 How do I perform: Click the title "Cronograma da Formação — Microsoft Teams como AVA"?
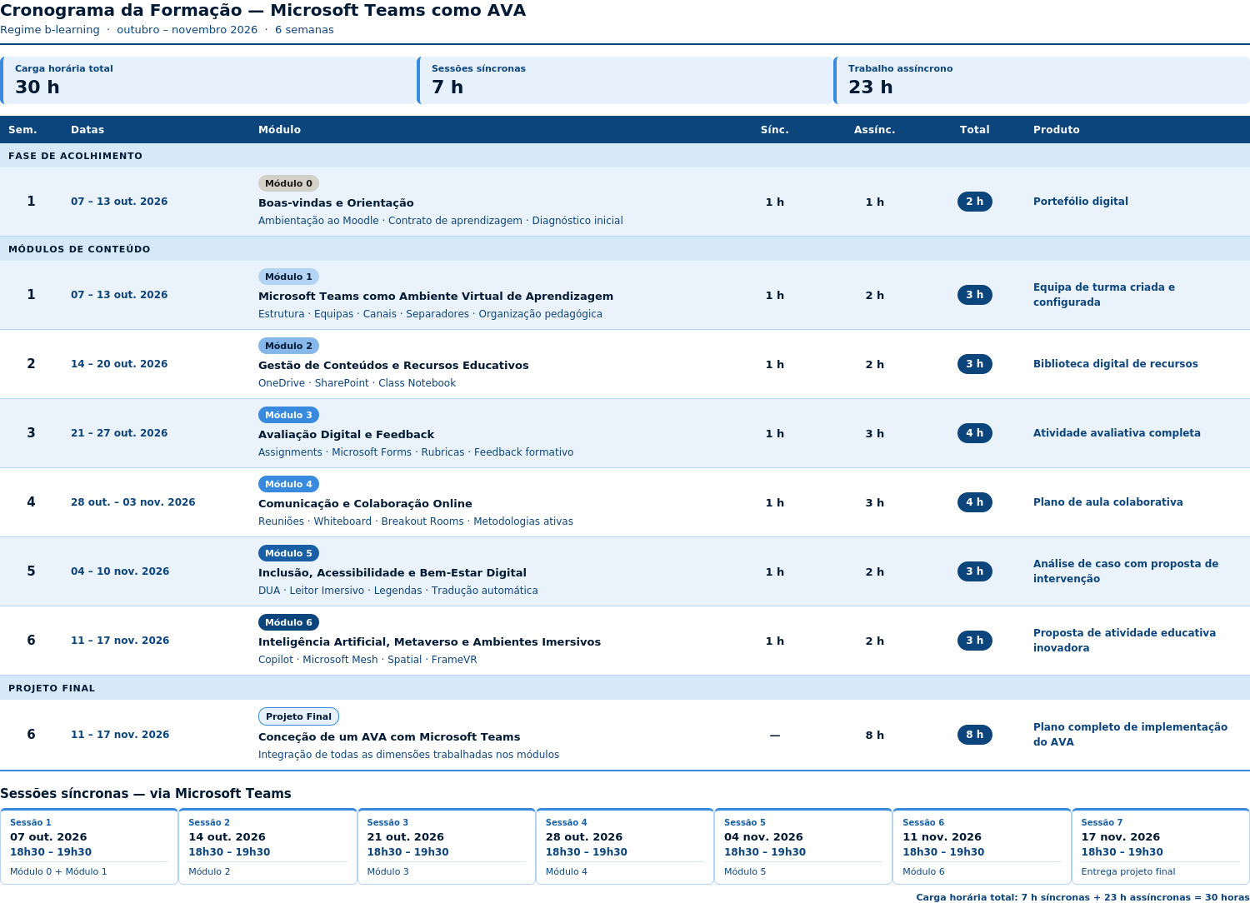pos(263,11)
